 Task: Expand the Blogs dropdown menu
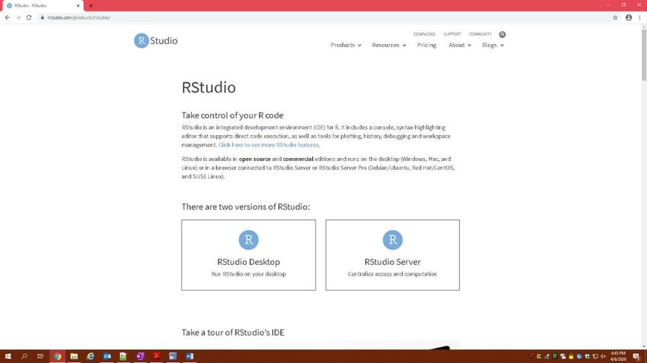(492, 46)
